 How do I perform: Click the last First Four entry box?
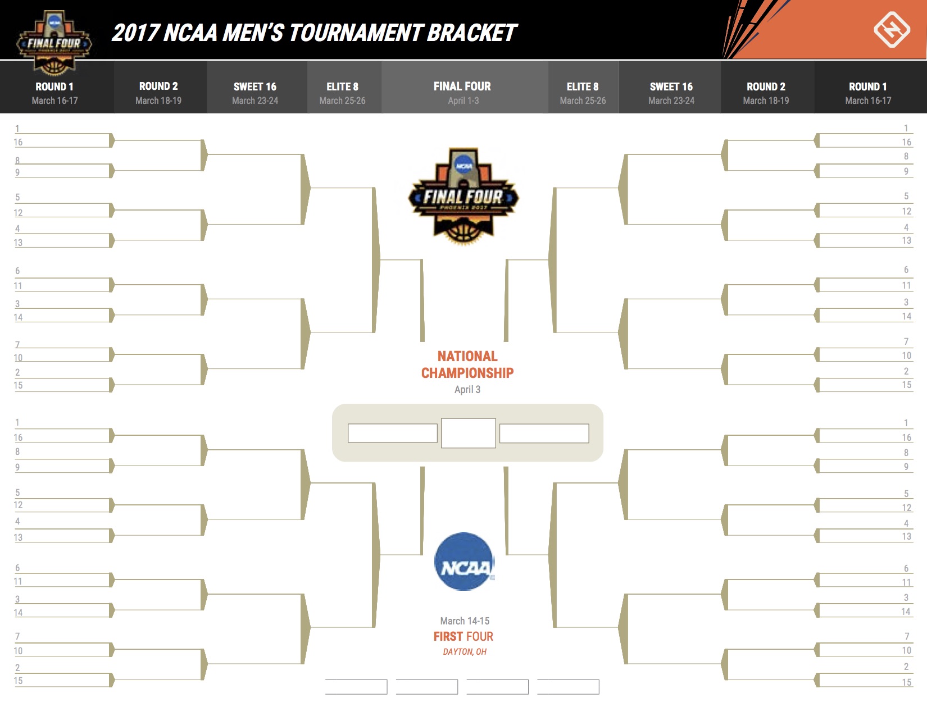(x=568, y=686)
